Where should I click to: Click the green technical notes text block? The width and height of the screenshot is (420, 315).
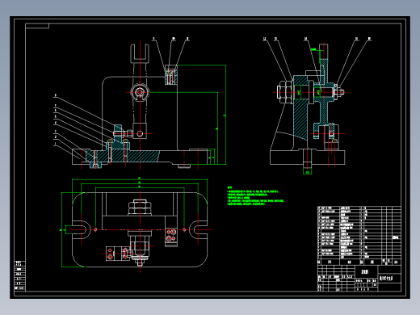pyautogui.click(x=255, y=195)
